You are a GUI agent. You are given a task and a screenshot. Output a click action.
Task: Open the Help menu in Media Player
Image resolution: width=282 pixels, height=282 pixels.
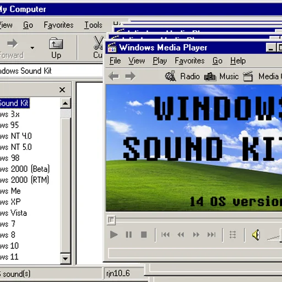[238, 61]
